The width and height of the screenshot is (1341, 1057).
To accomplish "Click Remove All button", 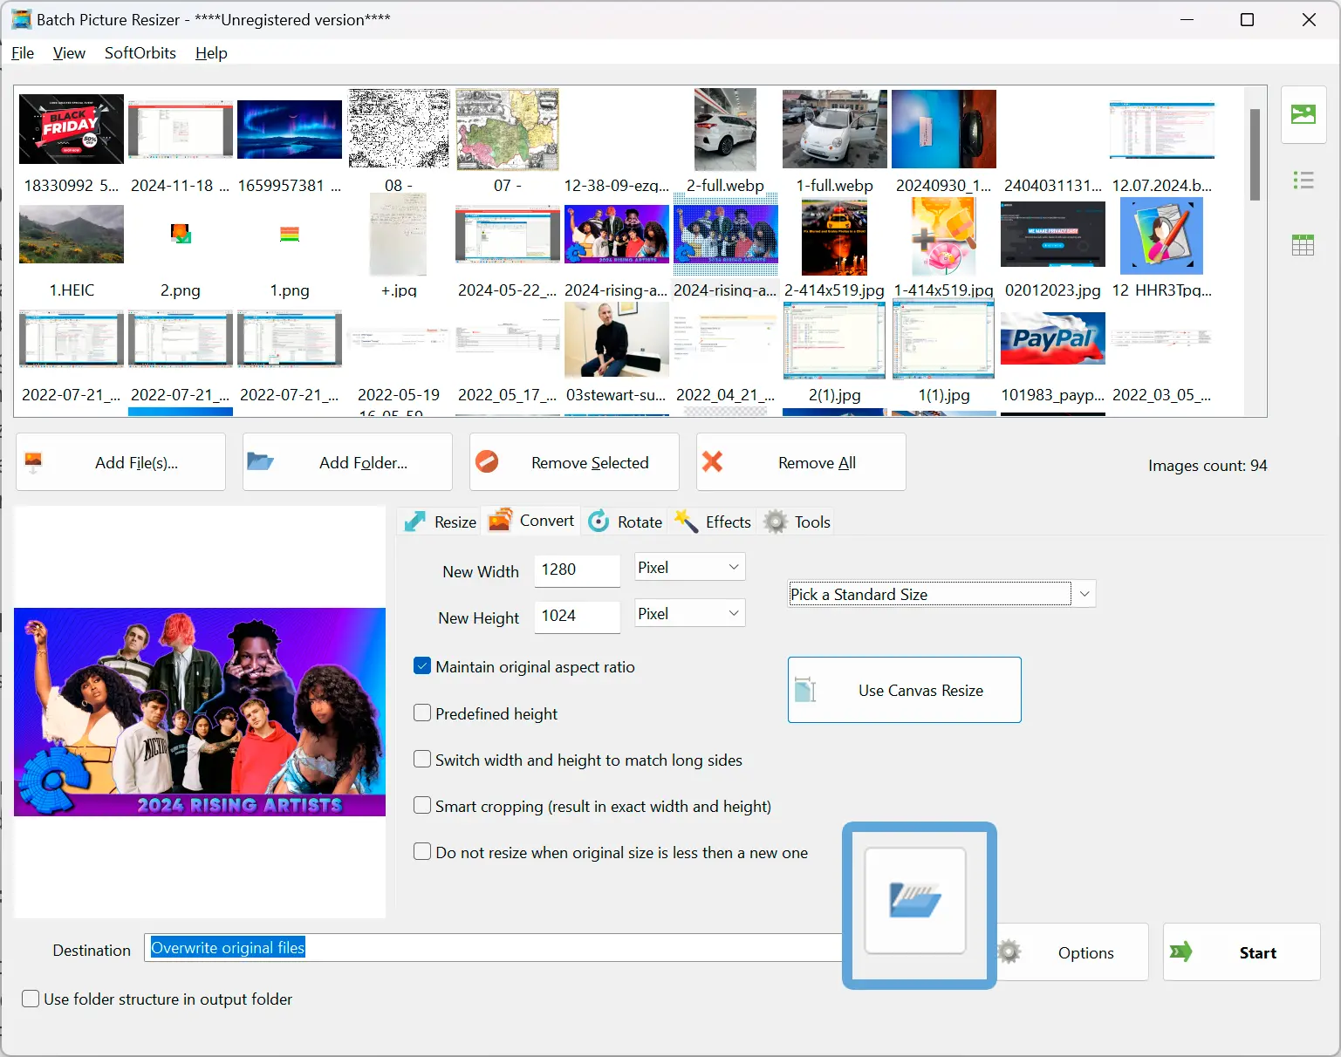I will point(801,462).
